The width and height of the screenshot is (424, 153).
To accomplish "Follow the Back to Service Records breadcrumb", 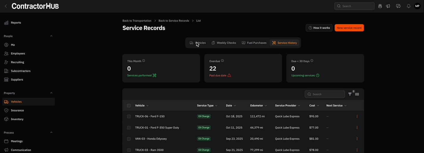I will tap(174, 21).
